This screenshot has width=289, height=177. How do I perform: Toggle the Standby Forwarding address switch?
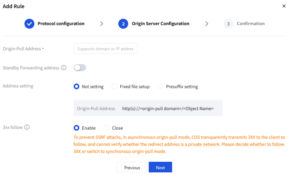[x=80, y=68]
